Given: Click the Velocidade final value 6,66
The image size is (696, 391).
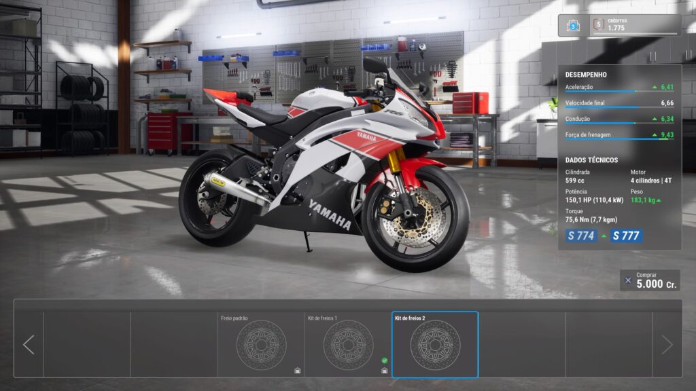Looking at the screenshot, I should tap(667, 103).
